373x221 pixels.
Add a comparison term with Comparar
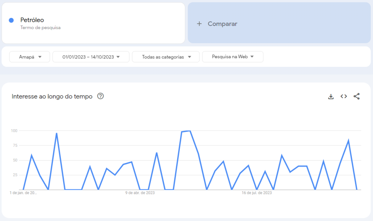click(279, 23)
